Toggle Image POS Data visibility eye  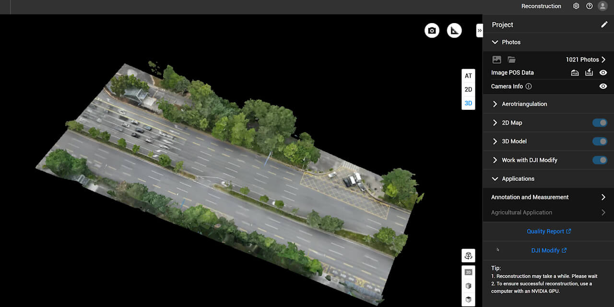pyautogui.click(x=603, y=73)
